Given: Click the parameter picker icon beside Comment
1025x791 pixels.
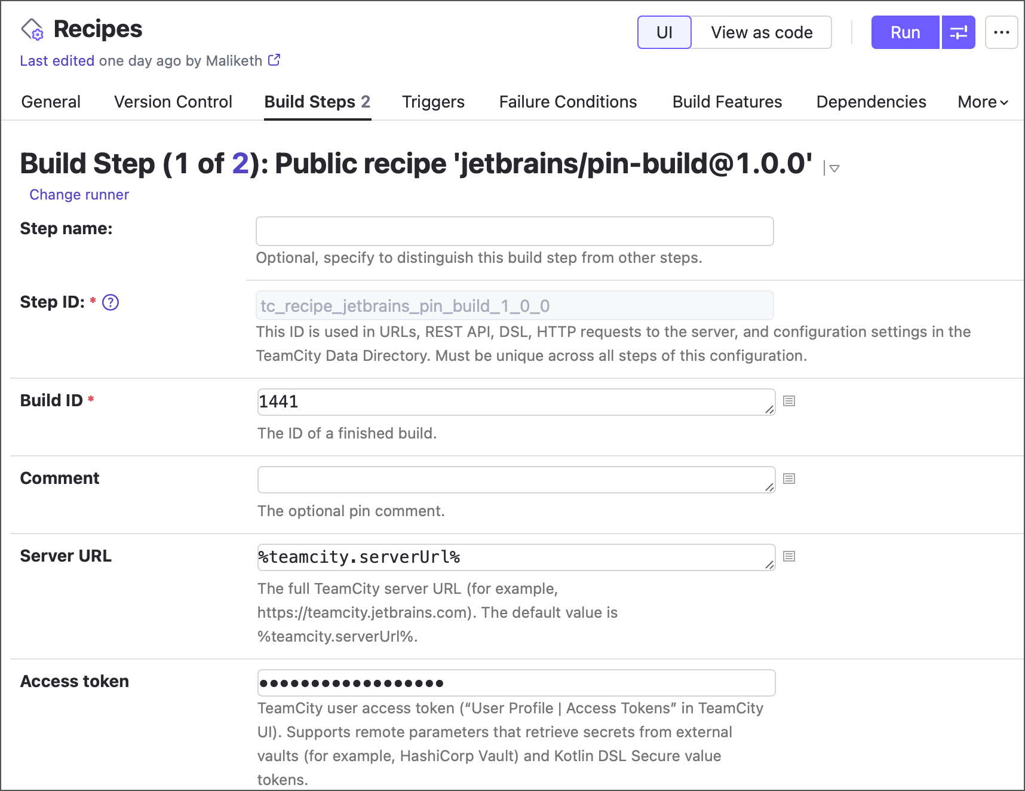Looking at the screenshot, I should tap(788, 479).
